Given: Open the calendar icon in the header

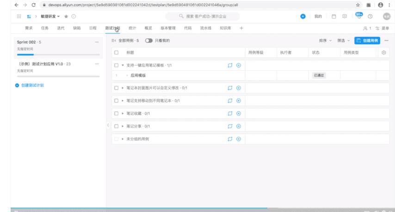Looking at the screenshot, I should [x=334, y=16].
